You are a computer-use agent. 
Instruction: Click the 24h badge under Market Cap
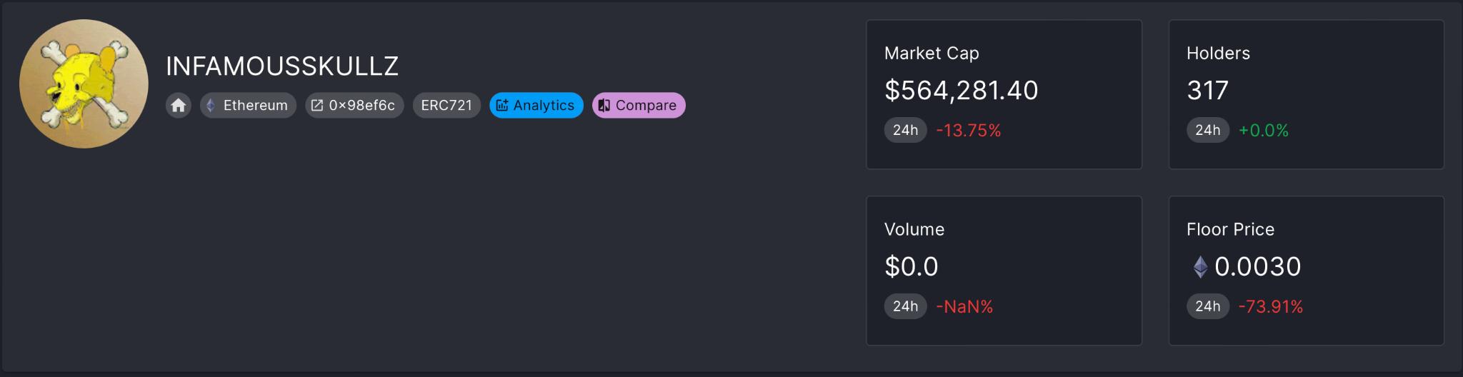[905, 130]
